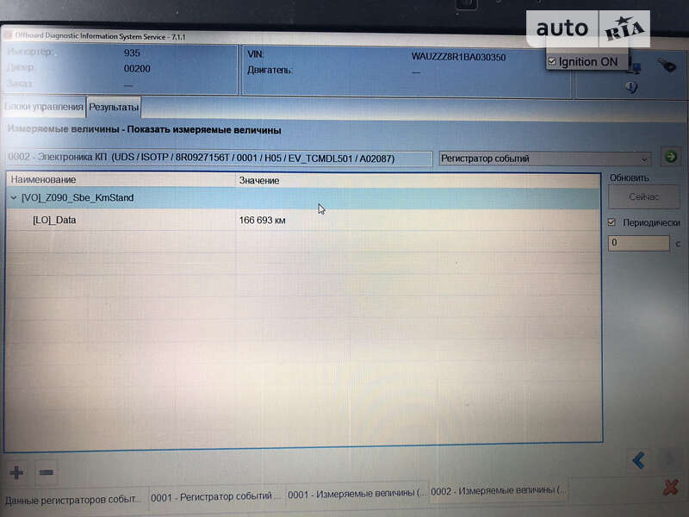This screenshot has width=689, height=517.
Task: Click the ODIS application icon in title bar
Action: point(11,36)
